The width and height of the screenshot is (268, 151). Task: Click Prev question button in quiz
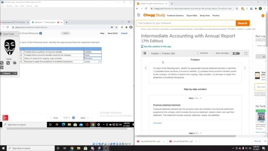(54, 118)
